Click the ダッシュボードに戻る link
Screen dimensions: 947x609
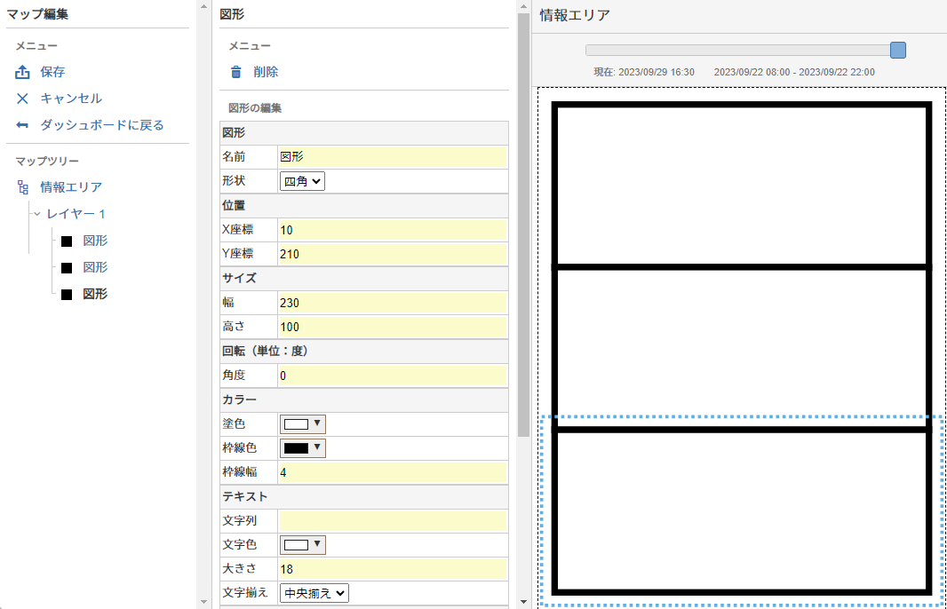(102, 125)
